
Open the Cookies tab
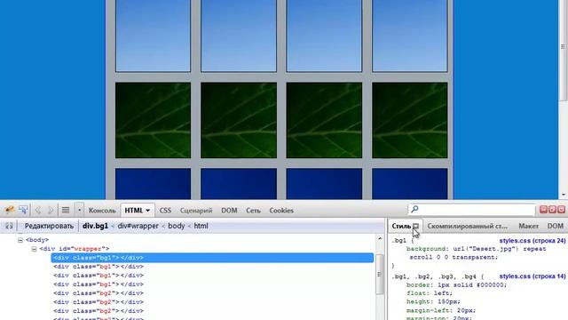(x=281, y=211)
